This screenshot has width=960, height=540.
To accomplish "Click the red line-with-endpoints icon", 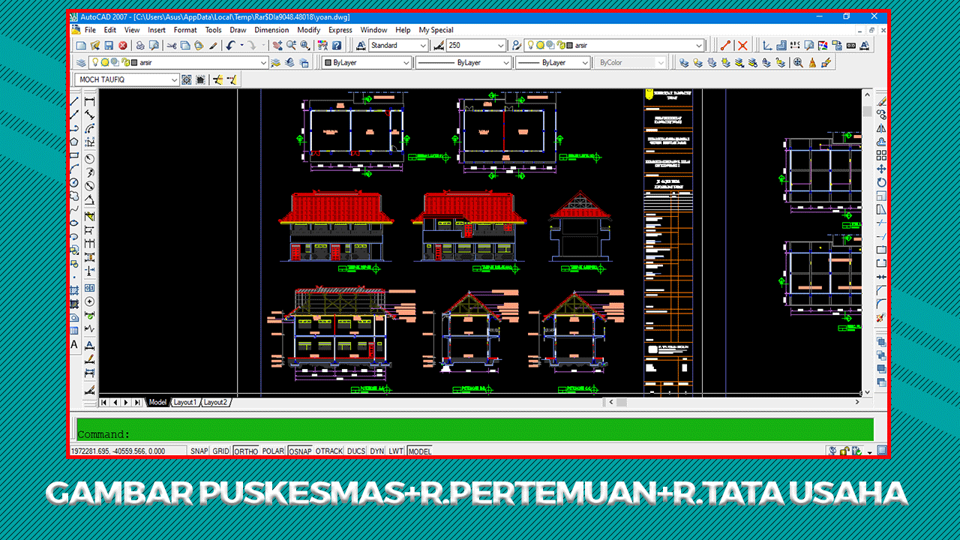I will click(x=726, y=46).
